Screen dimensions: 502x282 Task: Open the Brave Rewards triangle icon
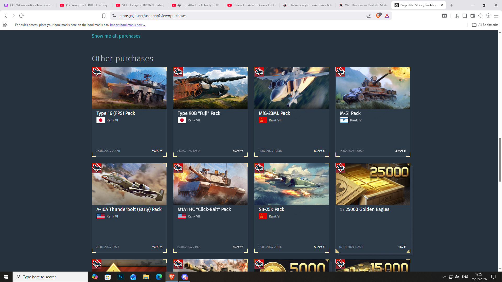(x=387, y=16)
